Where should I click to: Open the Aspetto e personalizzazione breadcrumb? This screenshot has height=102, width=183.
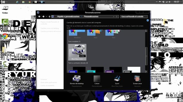coord(68,16)
